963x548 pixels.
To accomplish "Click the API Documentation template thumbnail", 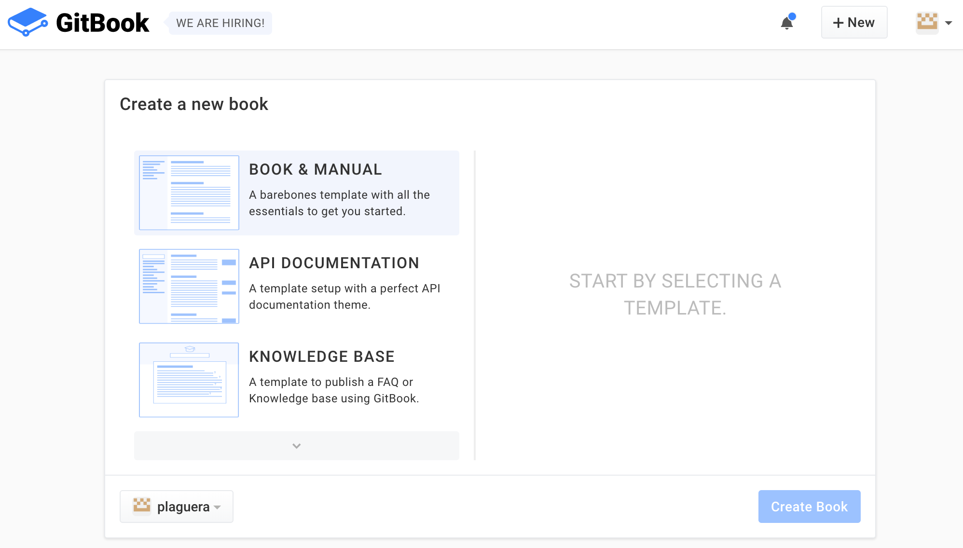I will click(x=189, y=286).
